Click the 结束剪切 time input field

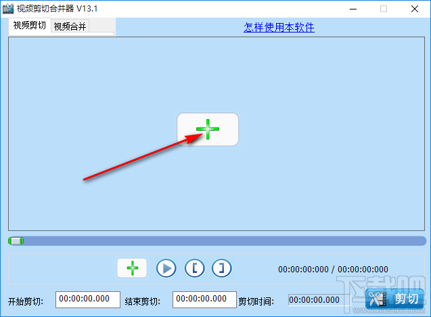pos(204,299)
